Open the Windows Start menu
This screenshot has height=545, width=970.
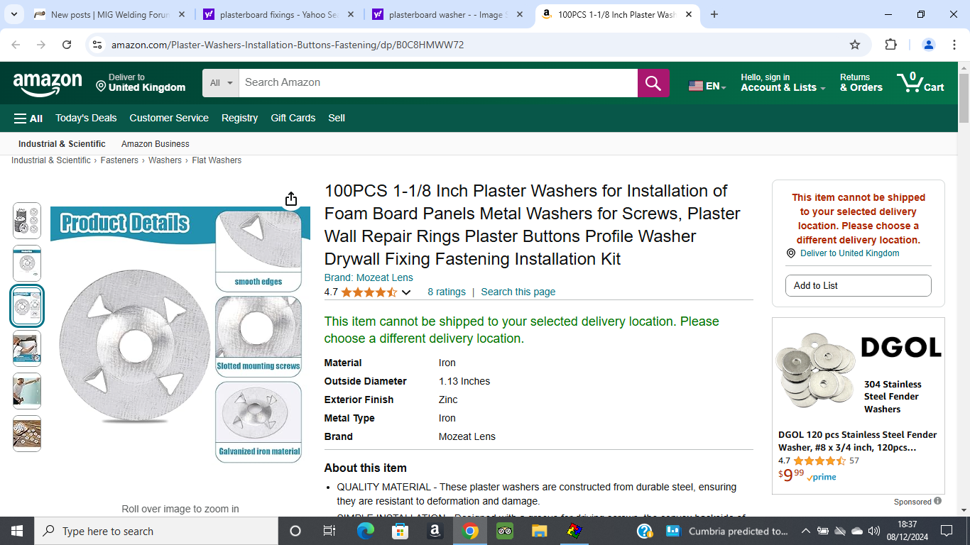(16, 531)
